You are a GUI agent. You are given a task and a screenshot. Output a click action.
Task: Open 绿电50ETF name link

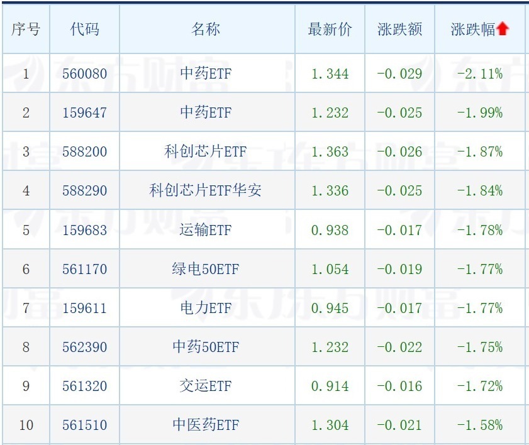coord(206,269)
